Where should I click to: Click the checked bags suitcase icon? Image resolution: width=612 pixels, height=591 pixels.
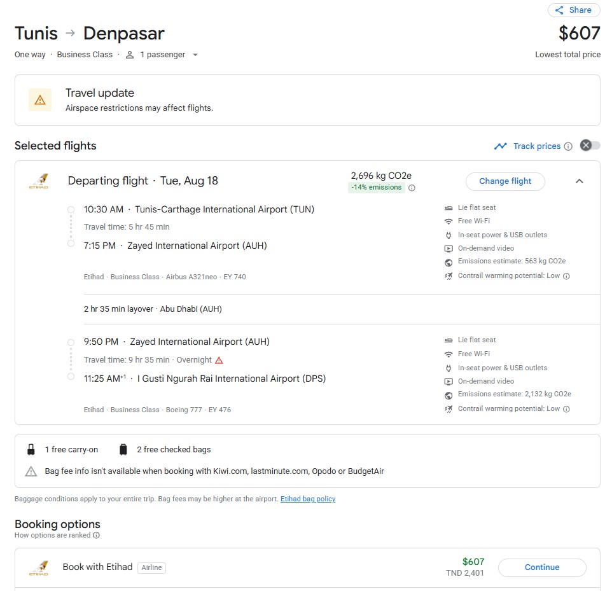coord(123,449)
